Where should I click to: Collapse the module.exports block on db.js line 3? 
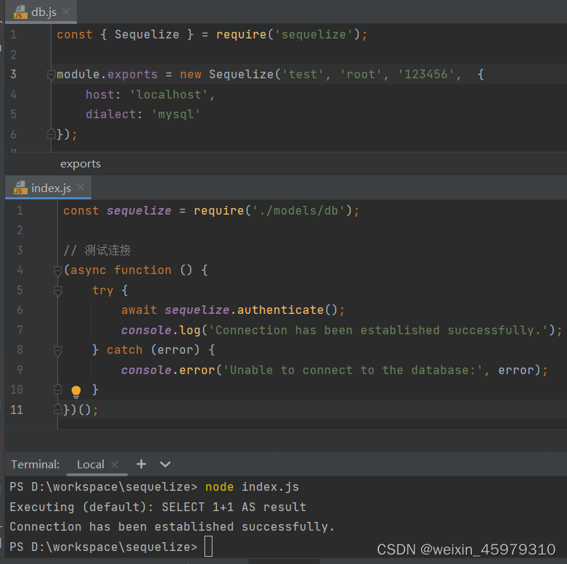[51, 75]
